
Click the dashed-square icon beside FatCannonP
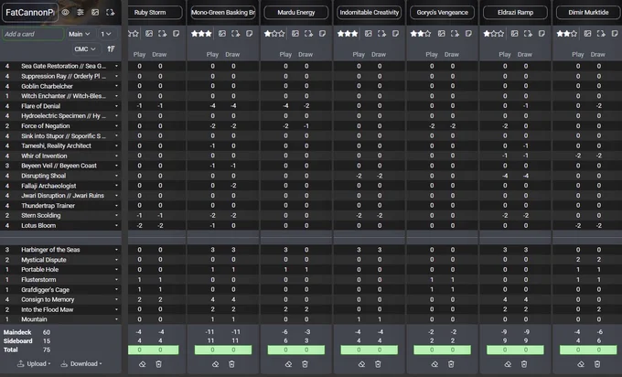111,12
